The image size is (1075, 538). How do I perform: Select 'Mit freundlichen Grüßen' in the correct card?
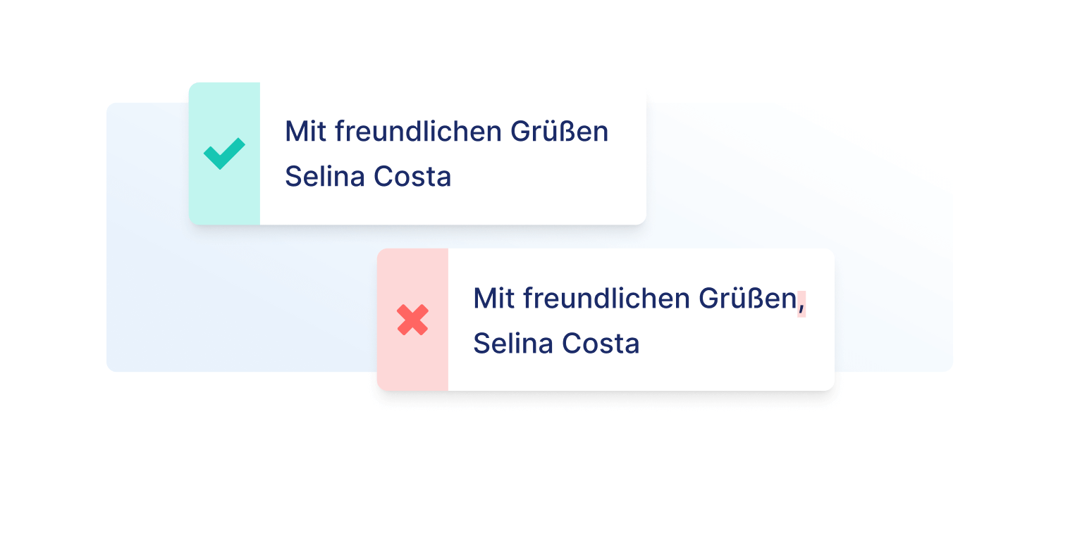(x=446, y=132)
